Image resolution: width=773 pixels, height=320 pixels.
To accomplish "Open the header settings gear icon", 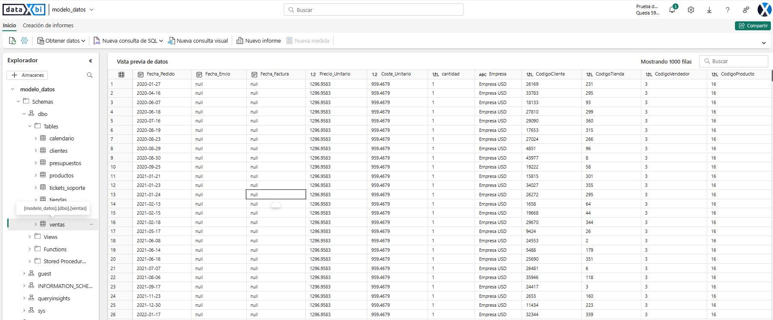I will click(690, 10).
